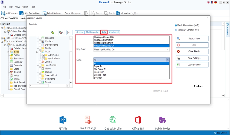This screenshot has height=135, width=230.
Task: Collapse the PREFIXOUTLOOK node in the Source List
Action: tap(5, 45)
